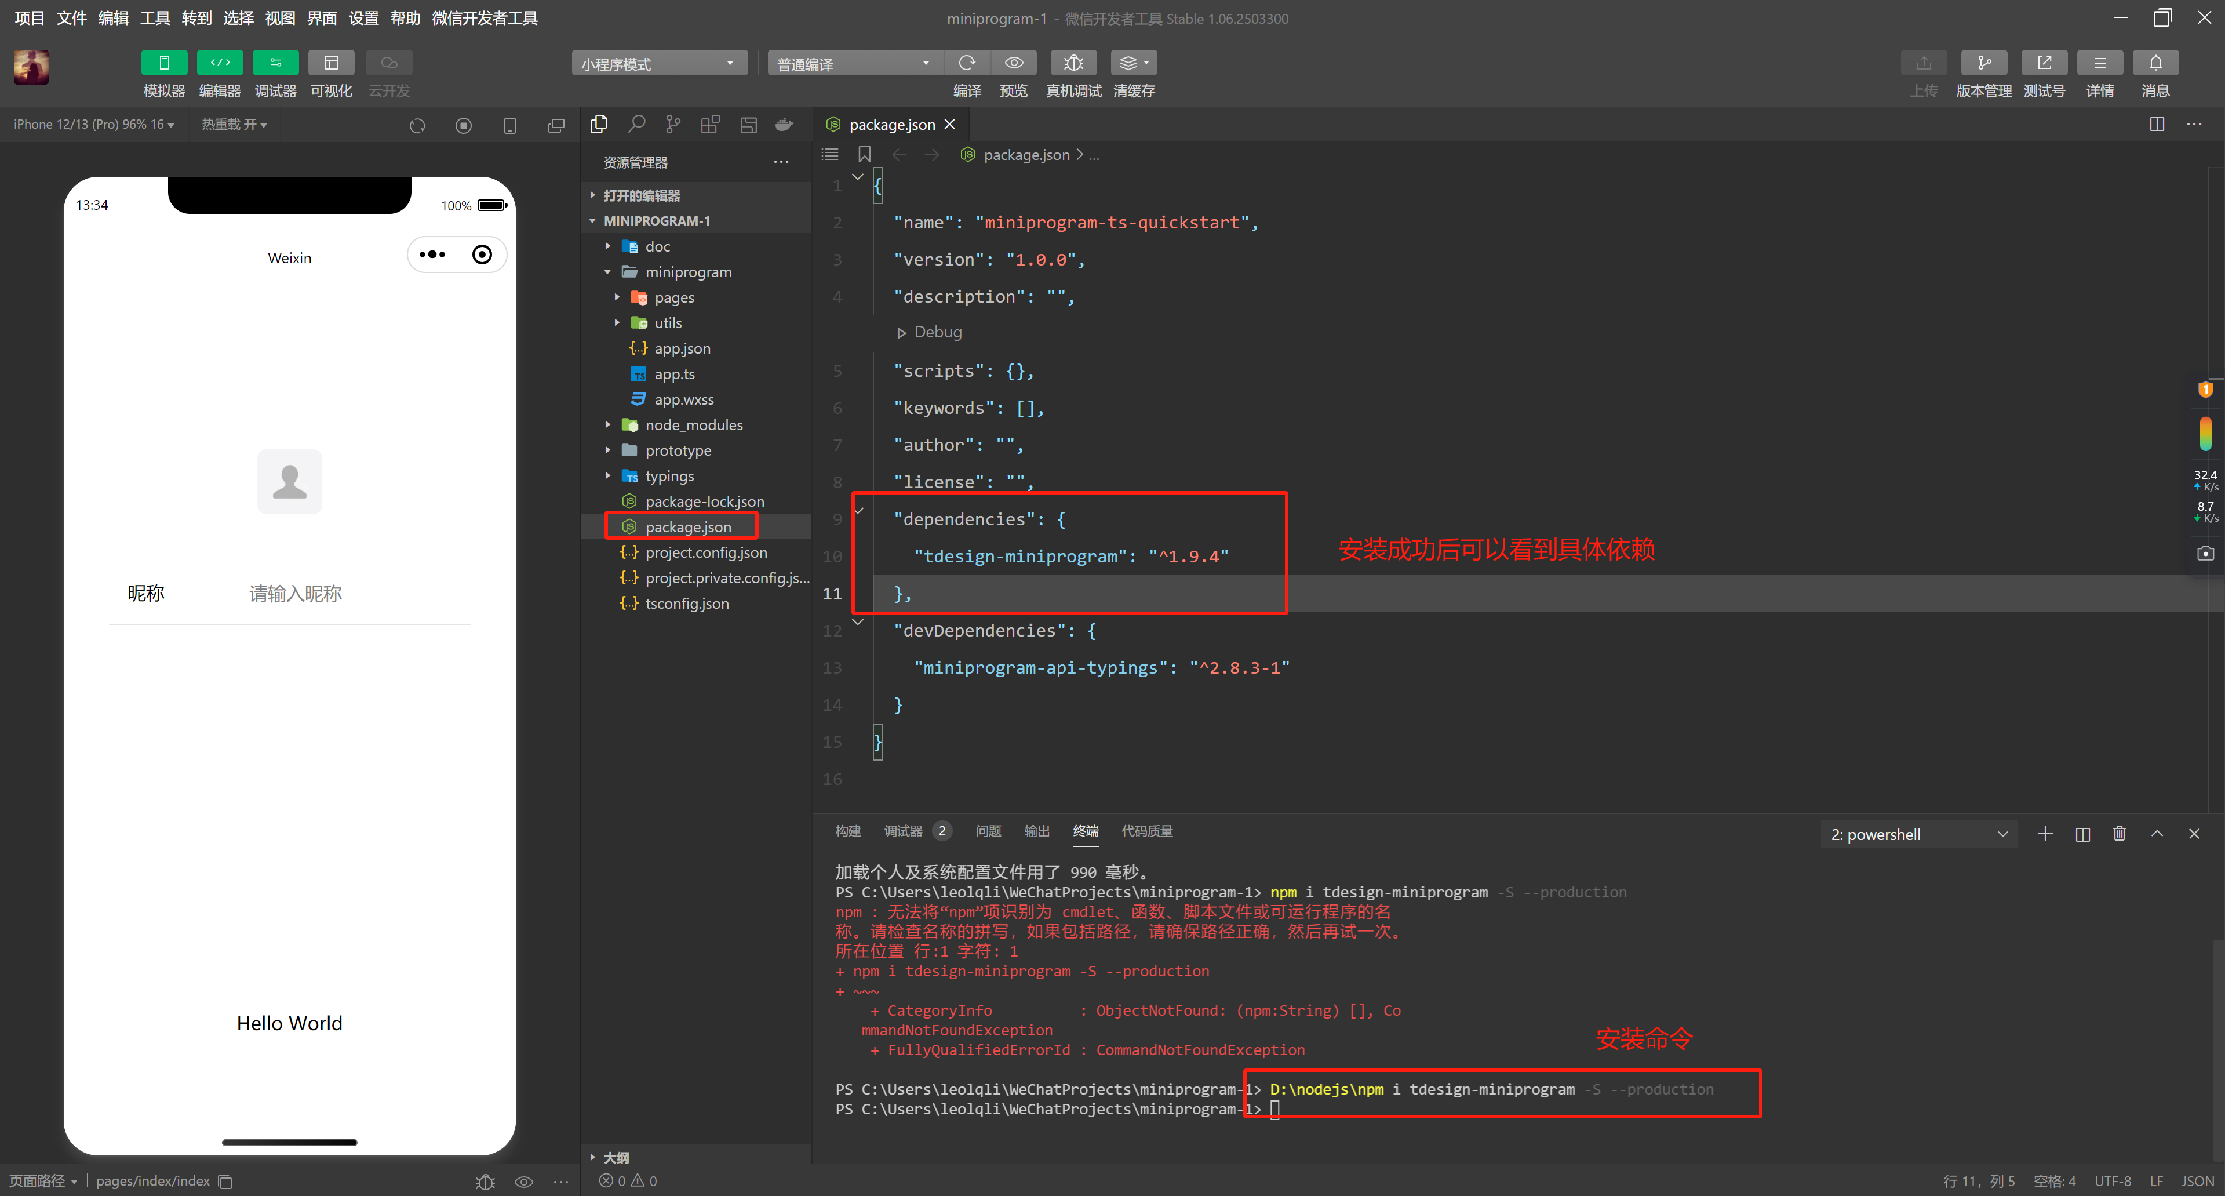Click the nickname input field in the simulator
2225x1196 pixels.
pyautogui.click(x=296, y=593)
